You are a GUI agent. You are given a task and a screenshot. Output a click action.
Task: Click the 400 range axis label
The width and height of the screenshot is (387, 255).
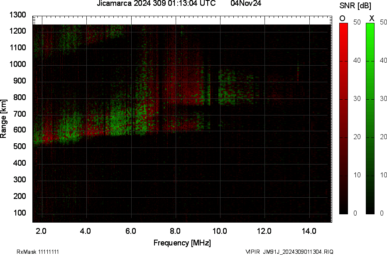(x=20, y=163)
